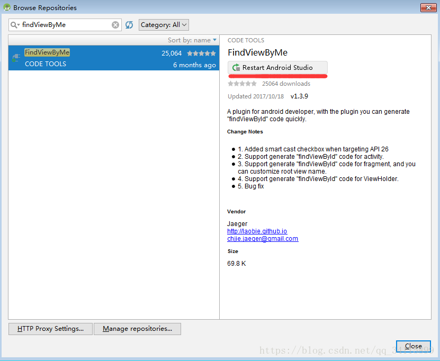Open HTTP Proxy Settings
440x361 pixels.
pyautogui.click(x=50, y=329)
